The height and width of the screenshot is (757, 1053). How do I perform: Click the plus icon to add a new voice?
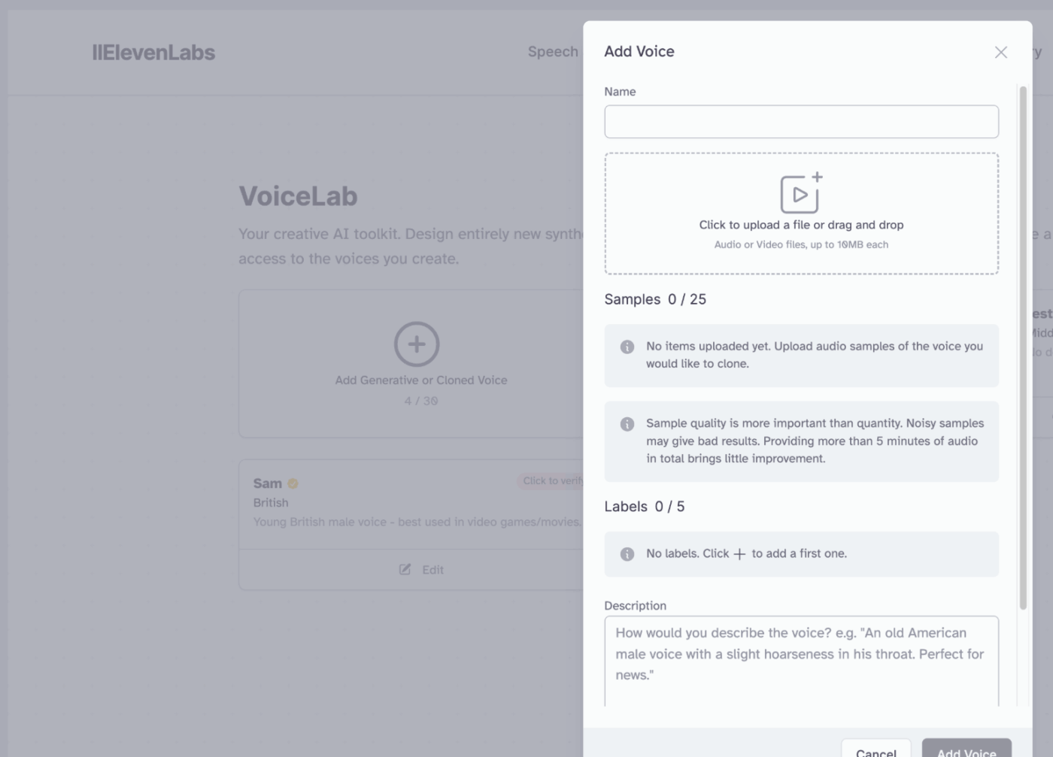click(x=415, y=344)
